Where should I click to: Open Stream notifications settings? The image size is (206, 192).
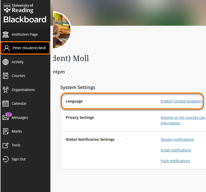[177, 139]
